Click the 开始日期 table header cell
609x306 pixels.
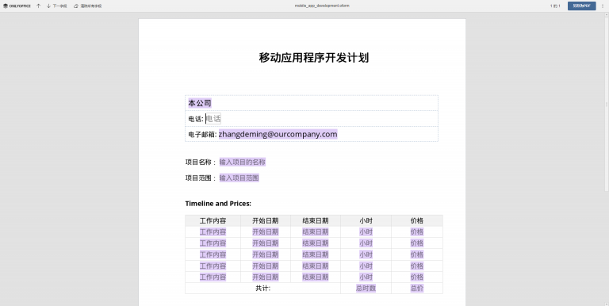tap(266, 220)
